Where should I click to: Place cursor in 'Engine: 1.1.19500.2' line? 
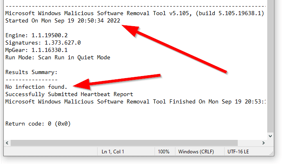coord(36,35)
